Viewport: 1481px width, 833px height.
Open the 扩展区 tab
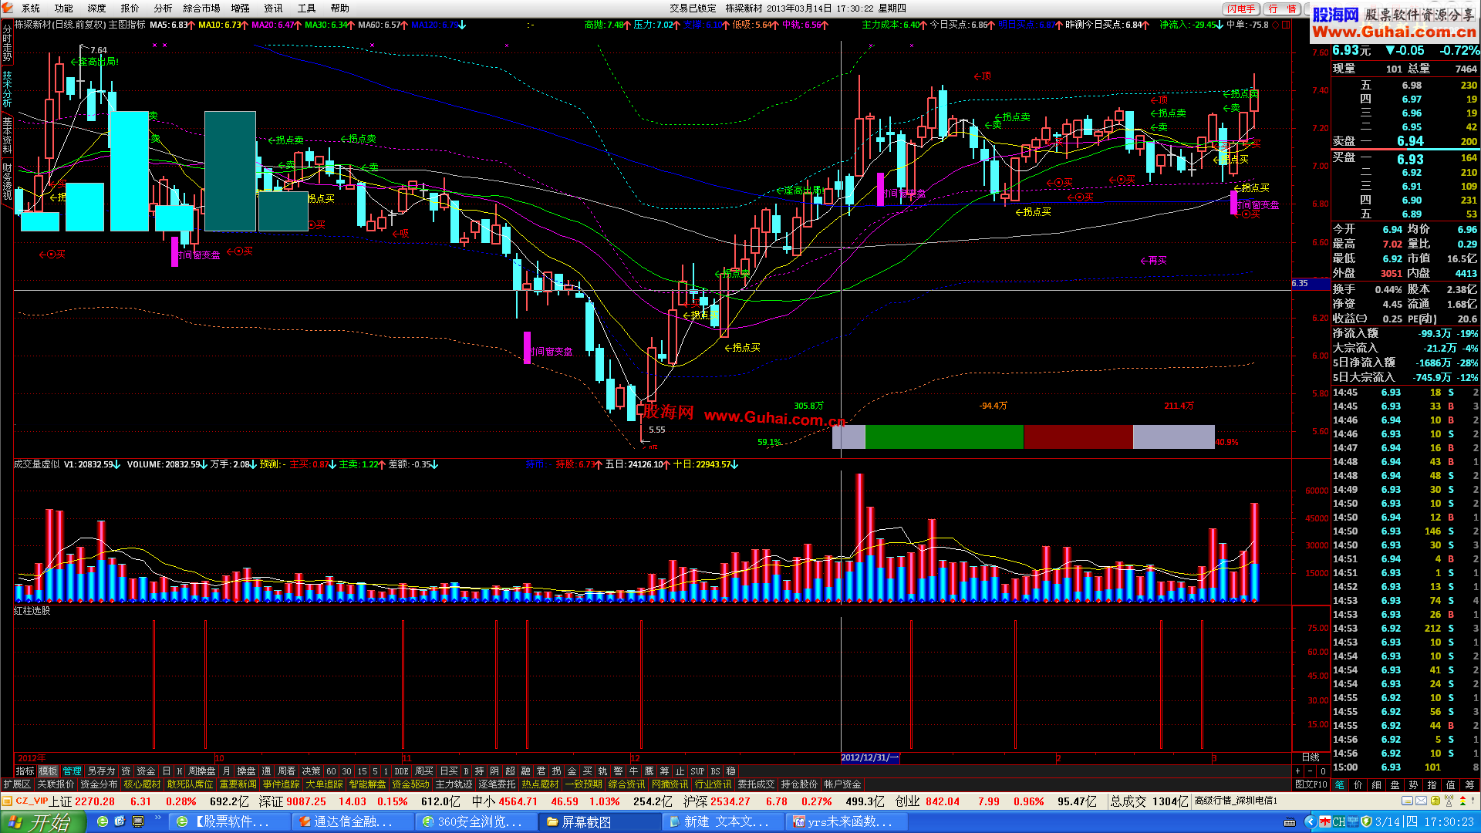point(16,784)
